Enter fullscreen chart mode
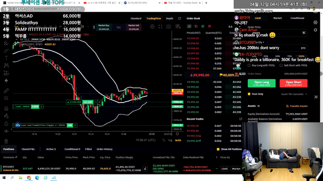This screenshot has width=323, height=181. point(160,27)
